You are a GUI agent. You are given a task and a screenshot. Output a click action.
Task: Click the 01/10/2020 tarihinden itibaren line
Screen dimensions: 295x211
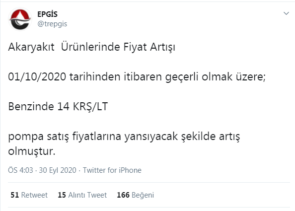point(137,77)
